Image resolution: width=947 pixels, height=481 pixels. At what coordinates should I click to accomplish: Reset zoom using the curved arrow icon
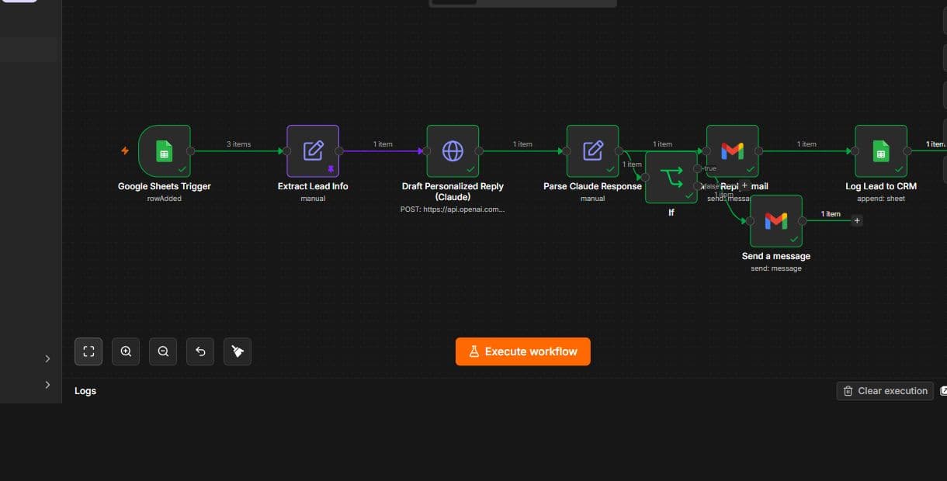(x=200, y=351)
